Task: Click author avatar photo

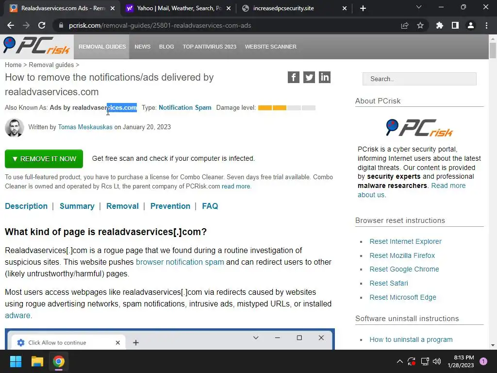Action: [x=14, y=128]
